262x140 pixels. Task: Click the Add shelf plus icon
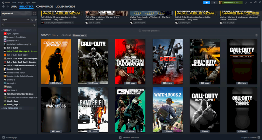(x=140, y=31)
